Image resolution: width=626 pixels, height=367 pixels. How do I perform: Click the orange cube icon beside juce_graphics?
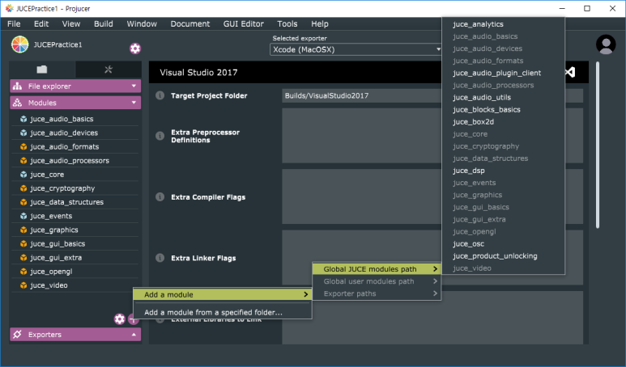coord(23,230)
